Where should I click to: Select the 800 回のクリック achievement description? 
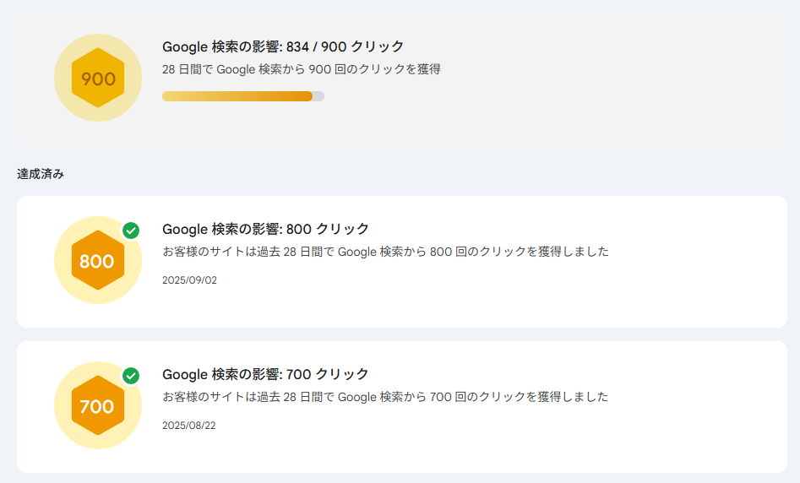(385, 252)
